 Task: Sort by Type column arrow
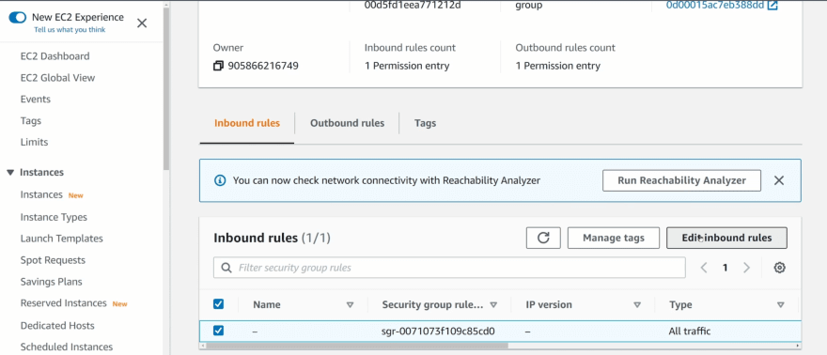(781, 304)
